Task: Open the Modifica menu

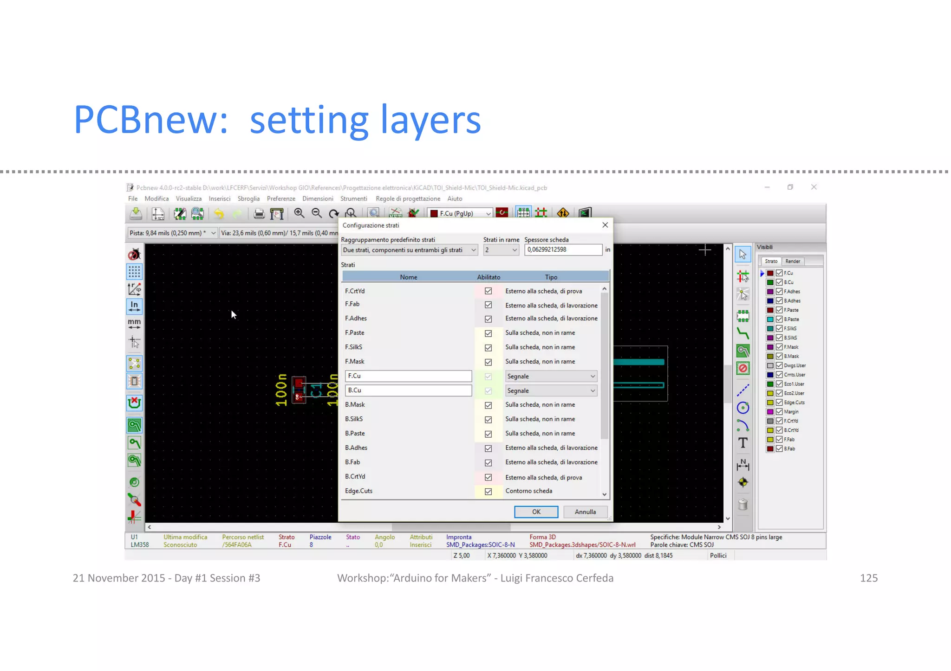Action: coord(156,198)
